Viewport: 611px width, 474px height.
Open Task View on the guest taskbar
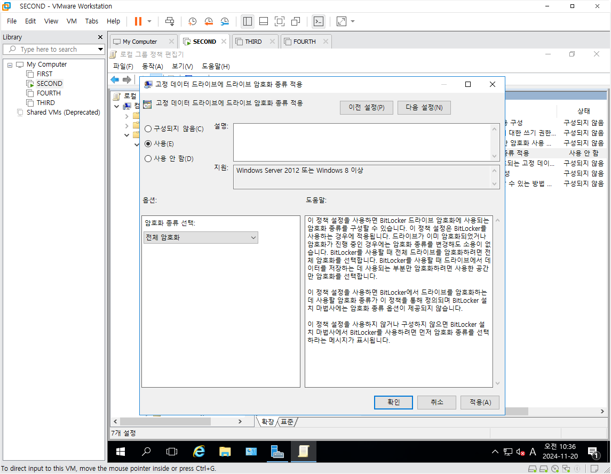[x=171, y=452]
